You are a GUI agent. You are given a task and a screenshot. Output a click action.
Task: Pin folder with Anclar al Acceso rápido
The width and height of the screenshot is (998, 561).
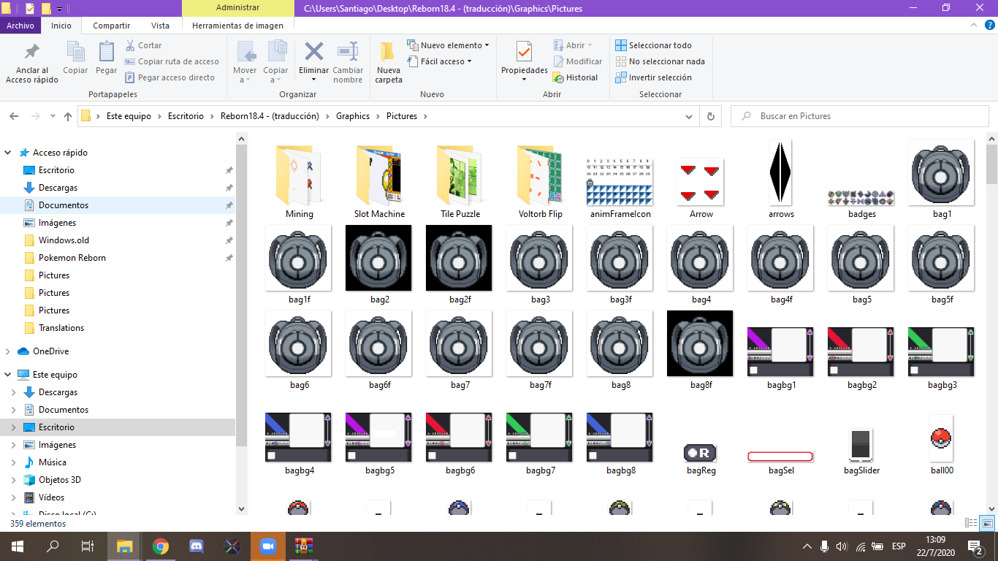coord(31,62)
